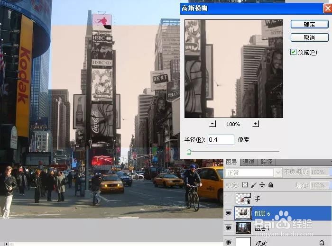Hide the 背景 layer eye icon
This screenshot has height=246, width=332.
[229, 242]
